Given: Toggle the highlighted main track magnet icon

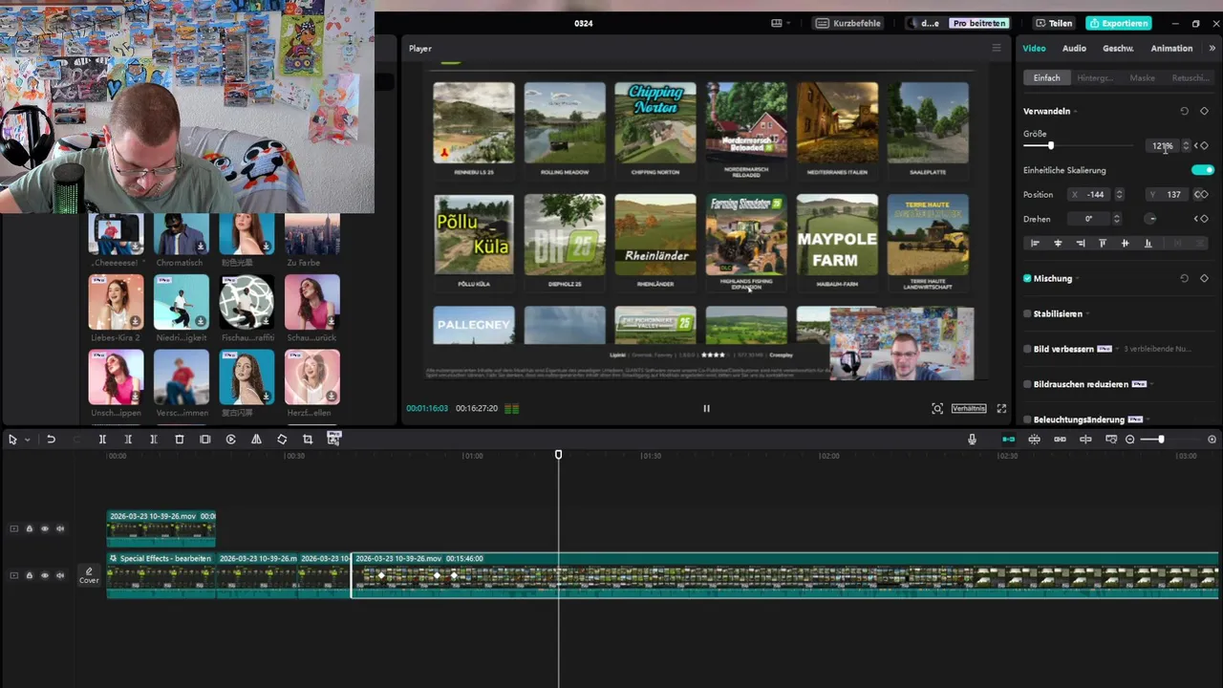Looking at the screenshot, I should tap(1008, 440).
